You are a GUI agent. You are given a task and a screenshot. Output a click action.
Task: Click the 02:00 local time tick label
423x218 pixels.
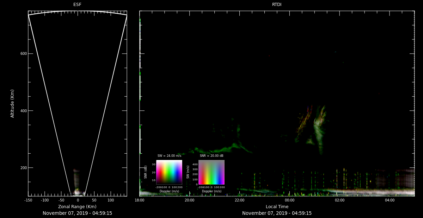[340, 200]
